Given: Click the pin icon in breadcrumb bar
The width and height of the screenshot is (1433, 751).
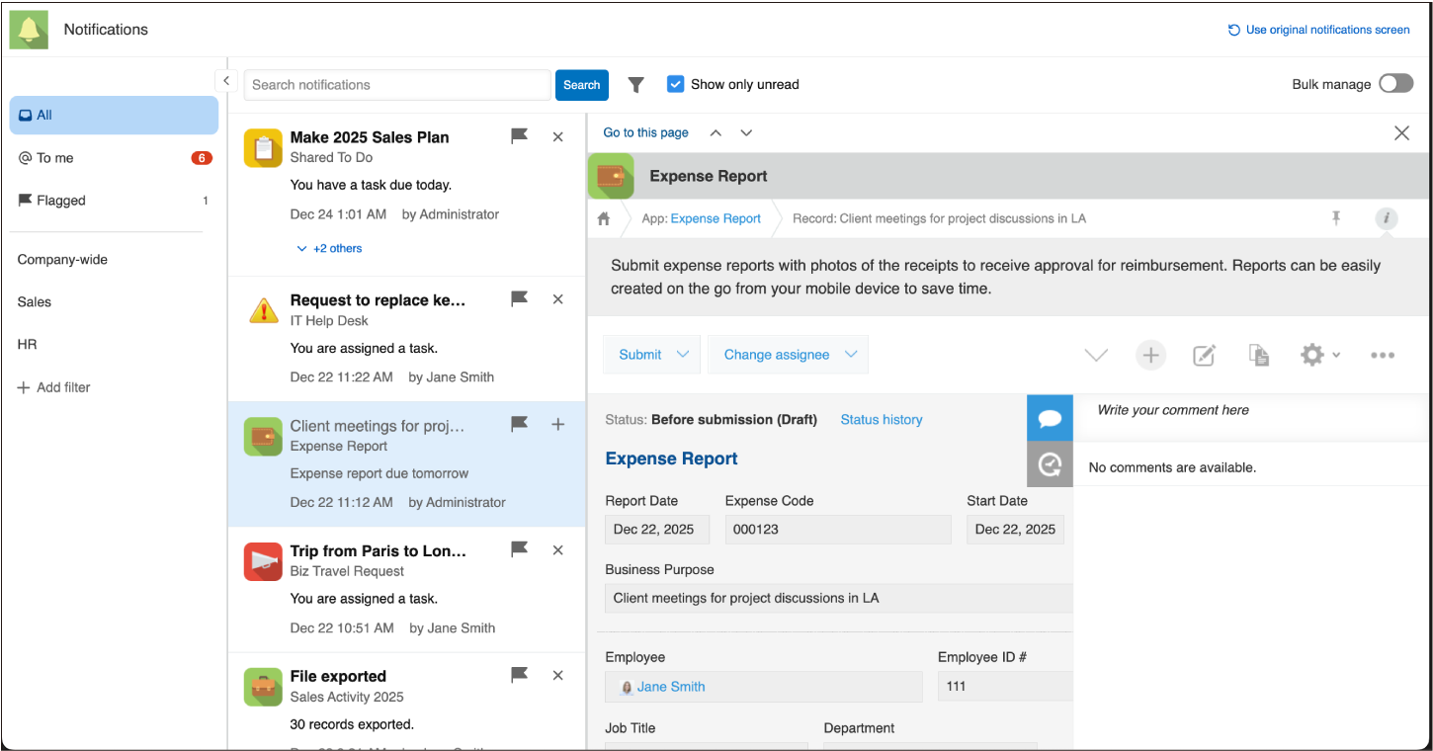Looking at the screenshot, I should (1336, 218).
